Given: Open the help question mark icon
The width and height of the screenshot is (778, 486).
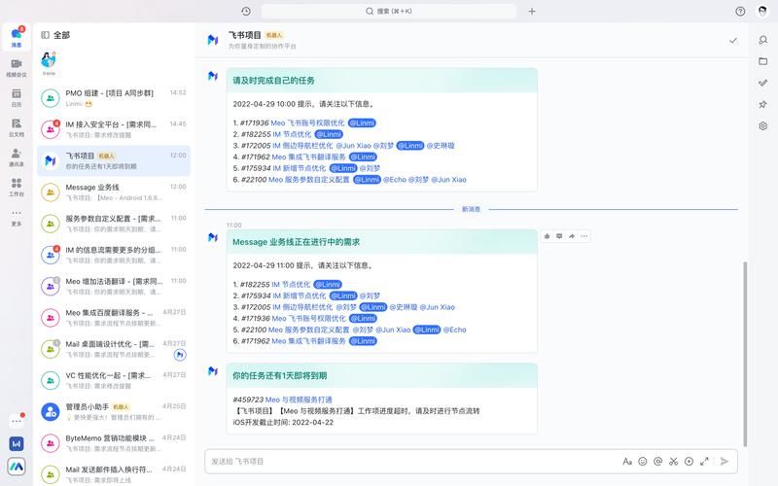Looking at the screenshot, I should tap(740, 11).
